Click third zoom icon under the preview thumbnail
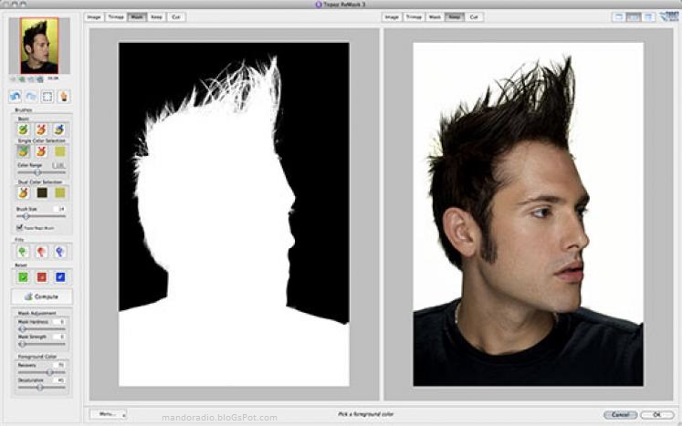Image resolution: width=682 pixels, height=426 pixels. point(31,79)
